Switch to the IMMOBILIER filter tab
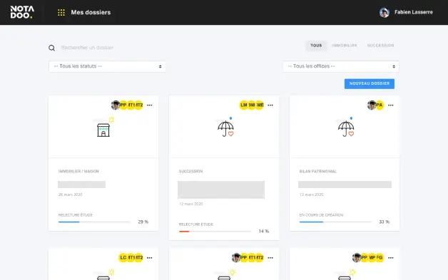Image resolution: width=448 pixels, height=280 pixels. (345, 46)
